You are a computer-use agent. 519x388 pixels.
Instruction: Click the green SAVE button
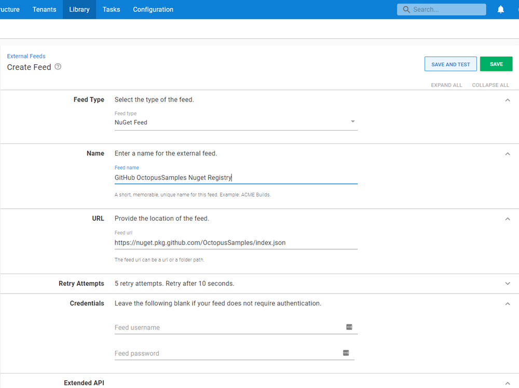point(496,63)
